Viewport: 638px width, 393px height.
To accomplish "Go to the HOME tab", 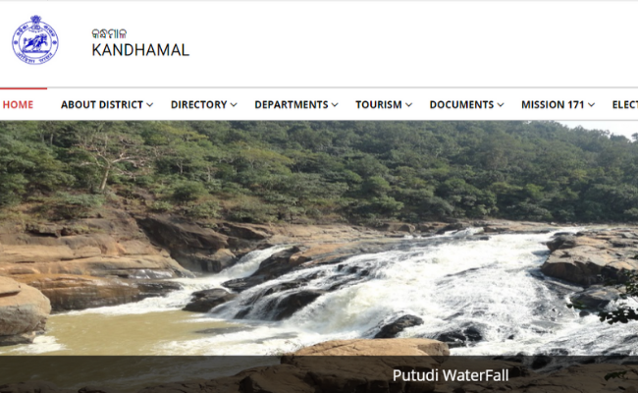I will click(x=18, y=105).
